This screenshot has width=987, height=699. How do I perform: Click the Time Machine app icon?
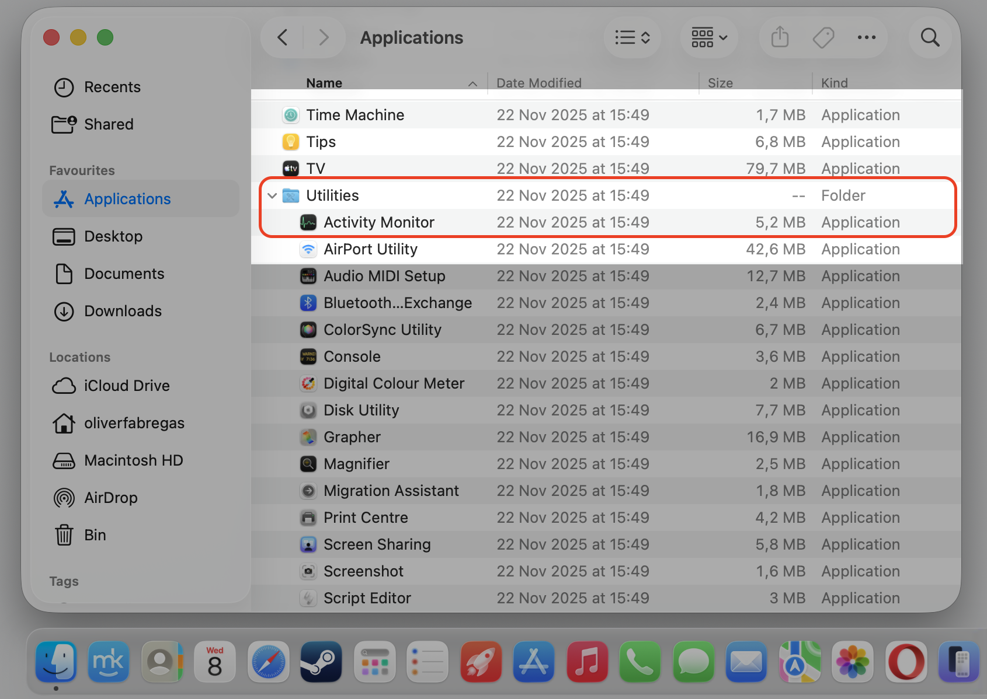[291, 115]
